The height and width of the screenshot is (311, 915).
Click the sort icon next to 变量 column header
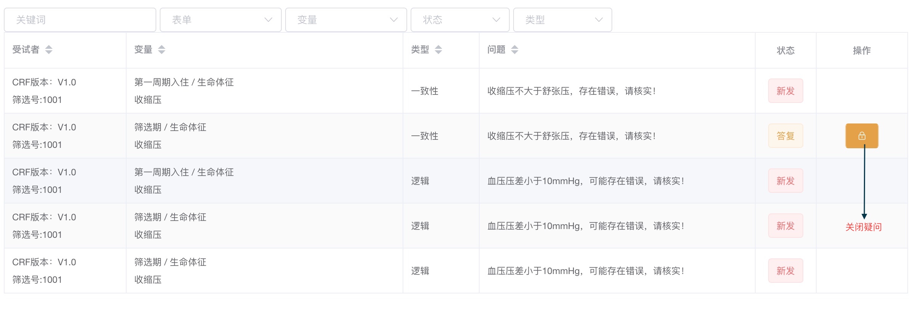tap(162, 50)
